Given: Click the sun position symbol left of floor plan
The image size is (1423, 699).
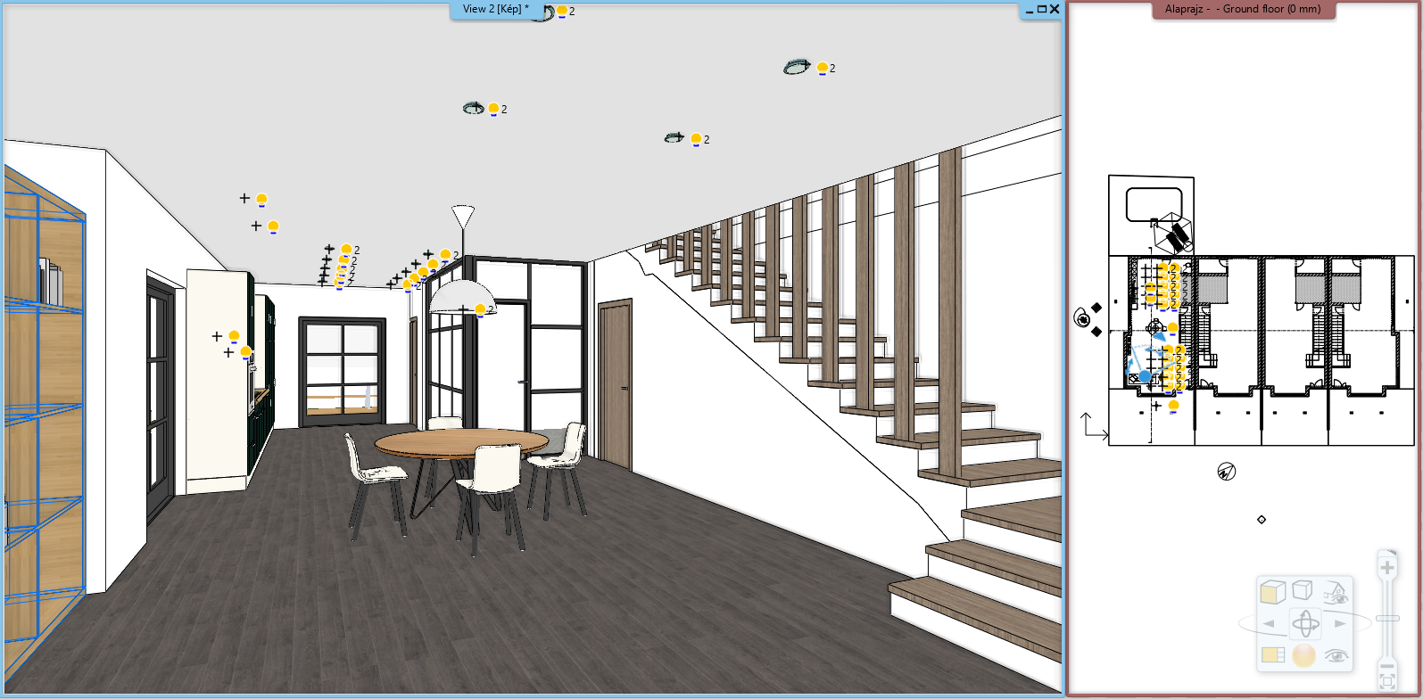Looking at the screenshot, I should (1082, 318).
